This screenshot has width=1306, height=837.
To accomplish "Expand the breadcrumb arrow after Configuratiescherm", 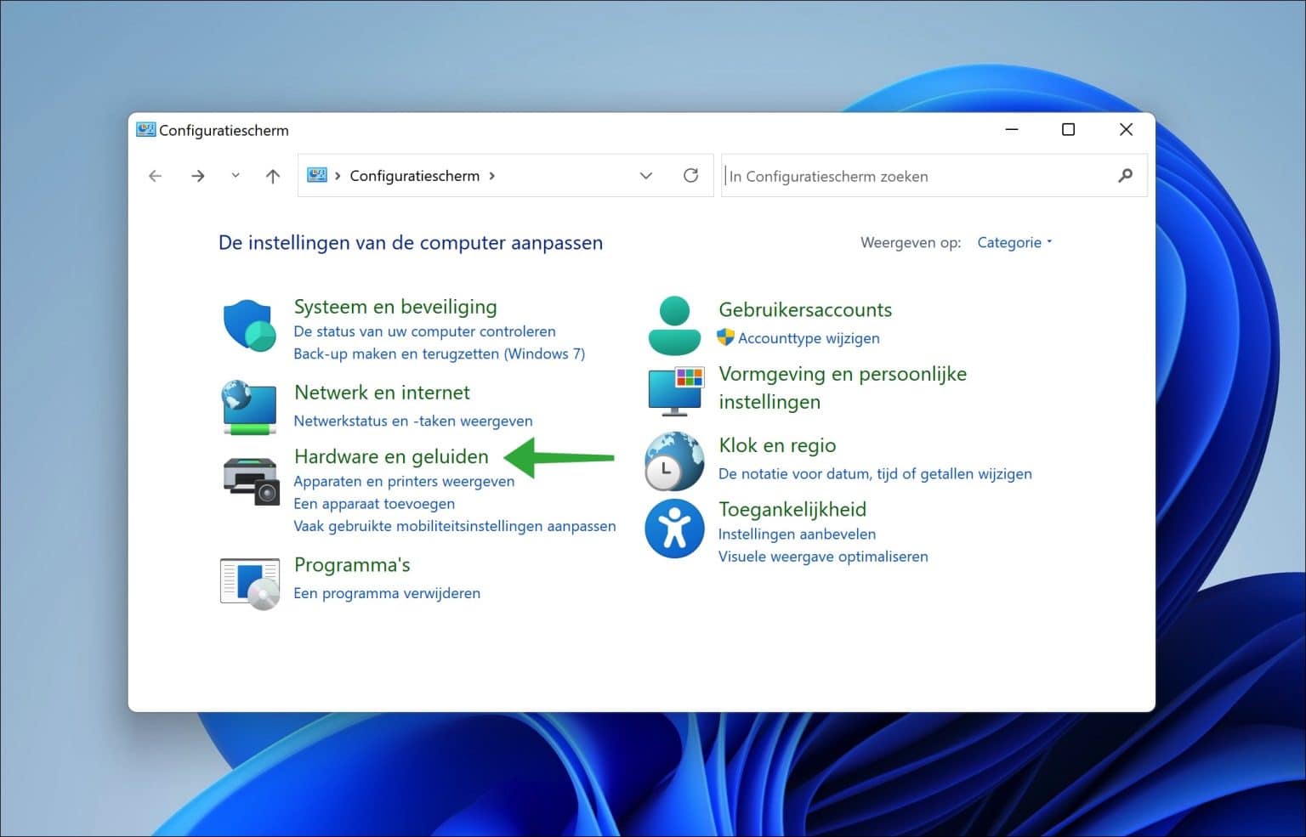I will point(492,176).
